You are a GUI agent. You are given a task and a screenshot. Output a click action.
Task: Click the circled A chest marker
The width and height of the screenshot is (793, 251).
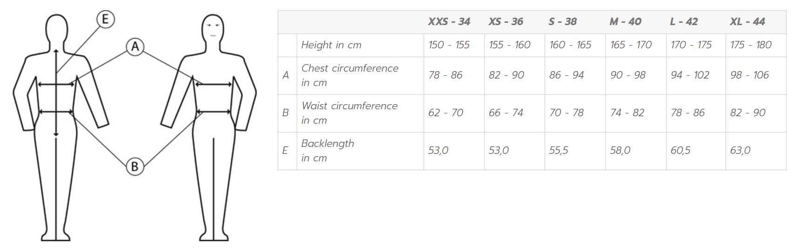pyautogui.click(x=135, y=46)
